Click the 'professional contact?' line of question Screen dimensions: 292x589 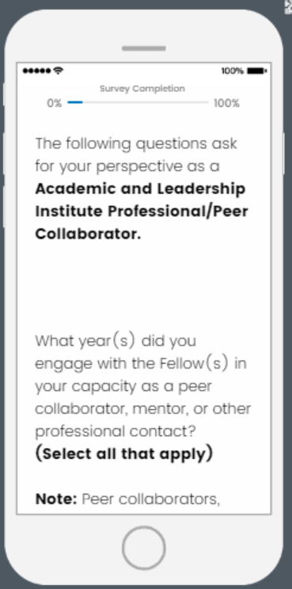116,431
